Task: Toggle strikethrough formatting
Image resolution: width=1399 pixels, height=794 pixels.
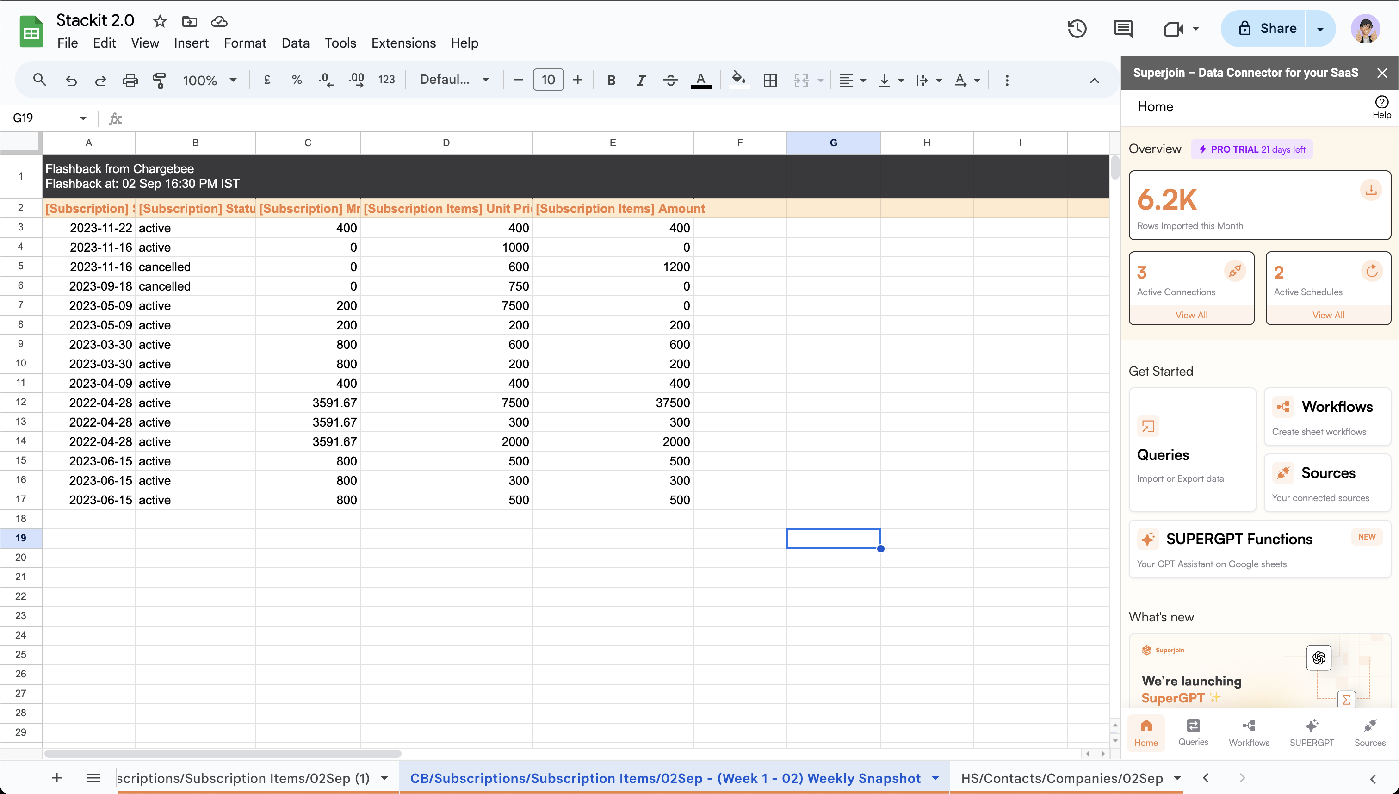Action: click(671, 81)
